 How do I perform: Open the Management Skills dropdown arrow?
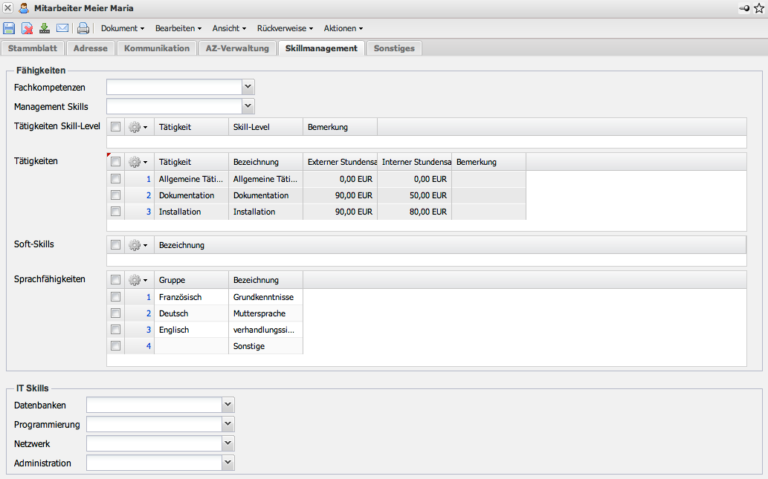click(x=248, y=106)
